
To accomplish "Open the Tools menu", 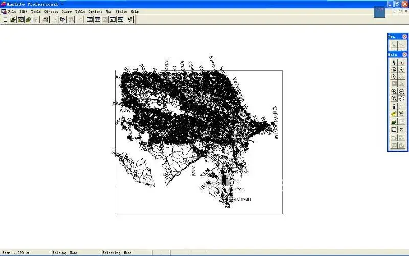I will (x=36, y=11).
